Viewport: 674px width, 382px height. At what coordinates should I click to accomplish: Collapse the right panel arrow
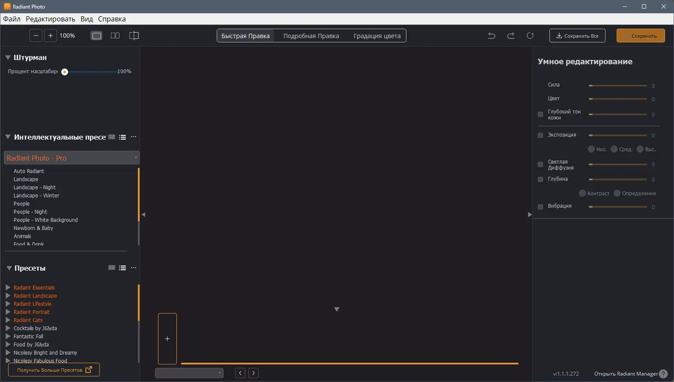(530, 215)
